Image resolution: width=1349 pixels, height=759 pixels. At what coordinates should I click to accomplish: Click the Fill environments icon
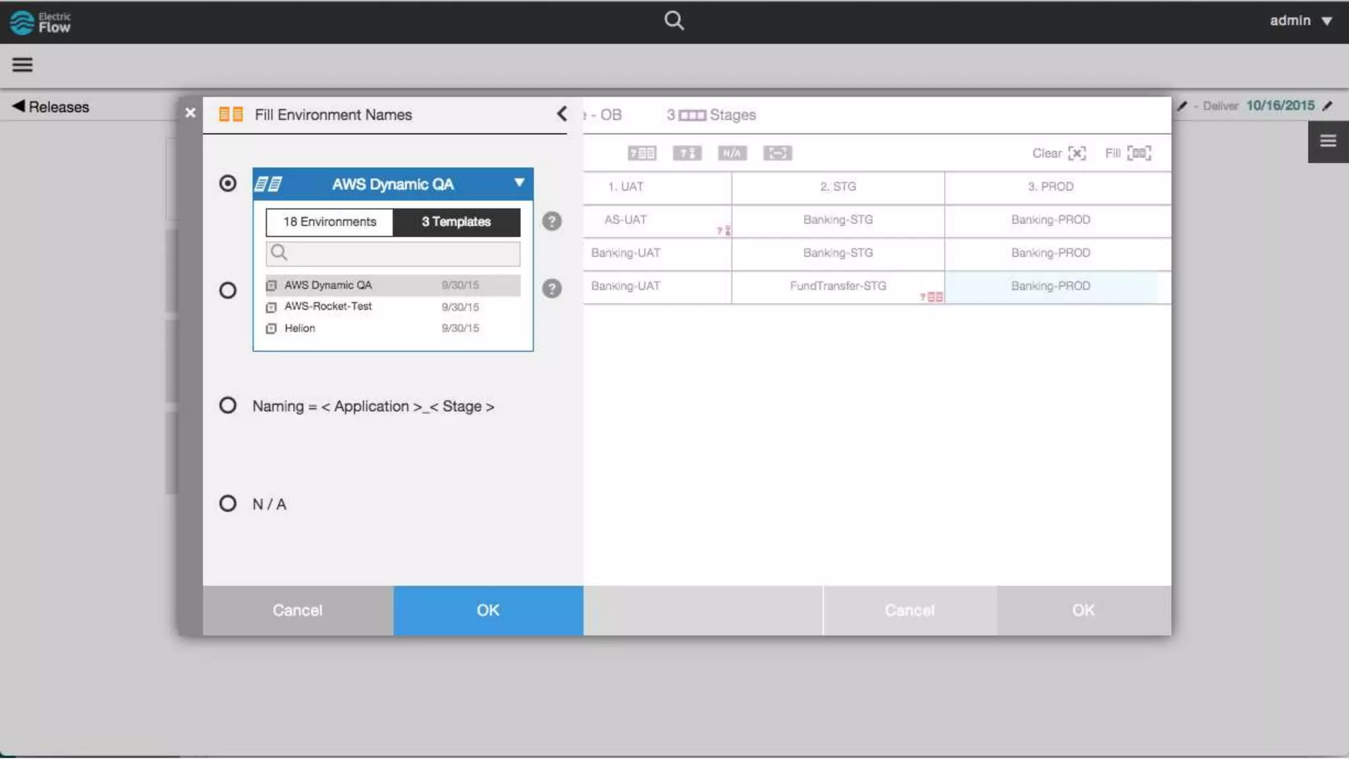click(1139, 154)
